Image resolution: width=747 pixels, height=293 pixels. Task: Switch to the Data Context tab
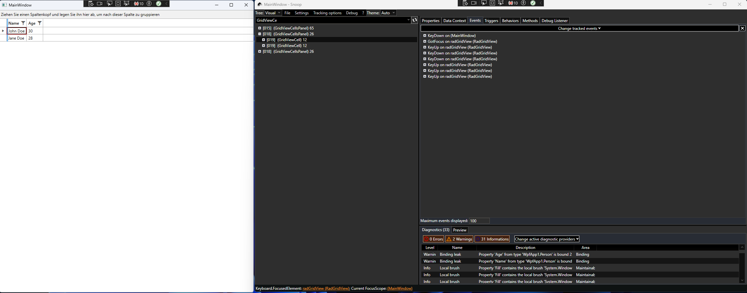tap(454, 20)
